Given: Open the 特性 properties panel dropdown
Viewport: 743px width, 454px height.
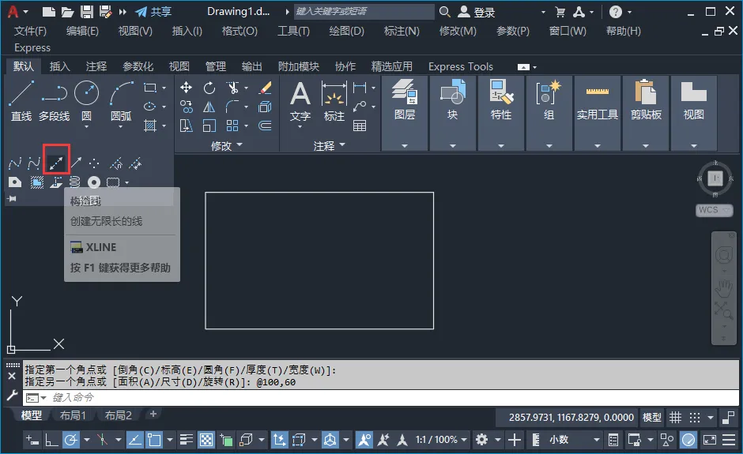Looking at the screenshot, I should [x=501, y=146].
